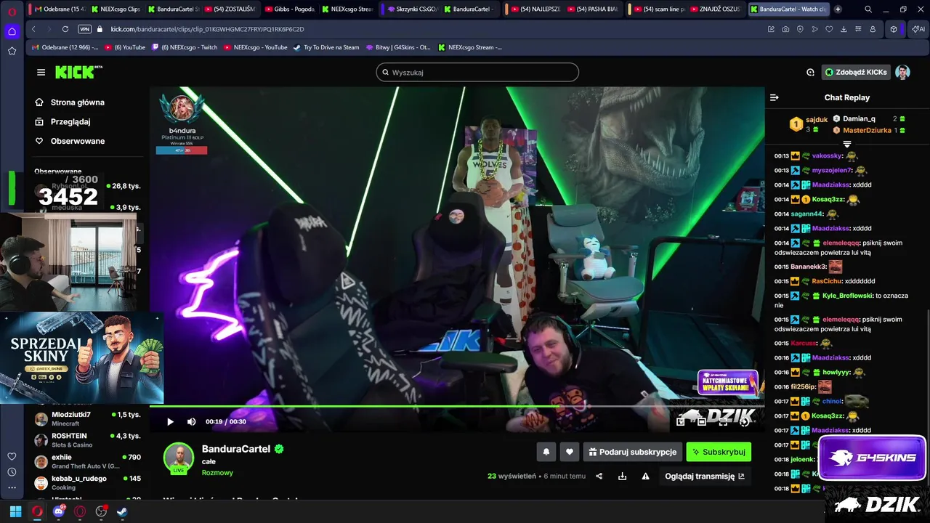
Task: Open the browser downloads icon
Action: coord(844,29)
